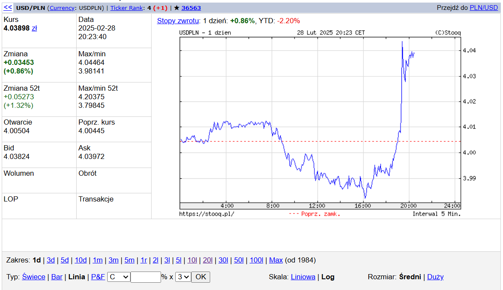The image size is (503, 290).
Task: Click the star icon next to 36563
Action: 177,8
